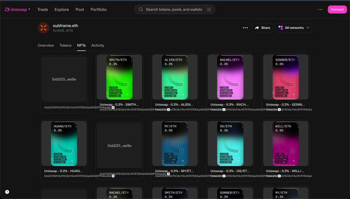Click the slash shortcut badge in search
Viewport: 350px width, 199px height.
209,10
